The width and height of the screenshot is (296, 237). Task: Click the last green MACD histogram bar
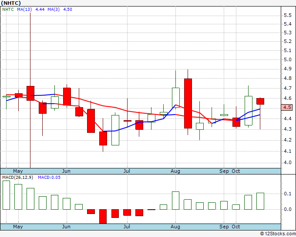pyautogui.click(x=260, y=201)
